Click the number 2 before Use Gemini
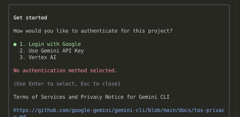Image resolution: width=240 pixels, height=117 pixels. click(21, 51)
